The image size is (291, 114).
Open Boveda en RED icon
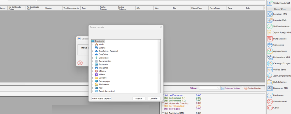(x=270, y=88)
